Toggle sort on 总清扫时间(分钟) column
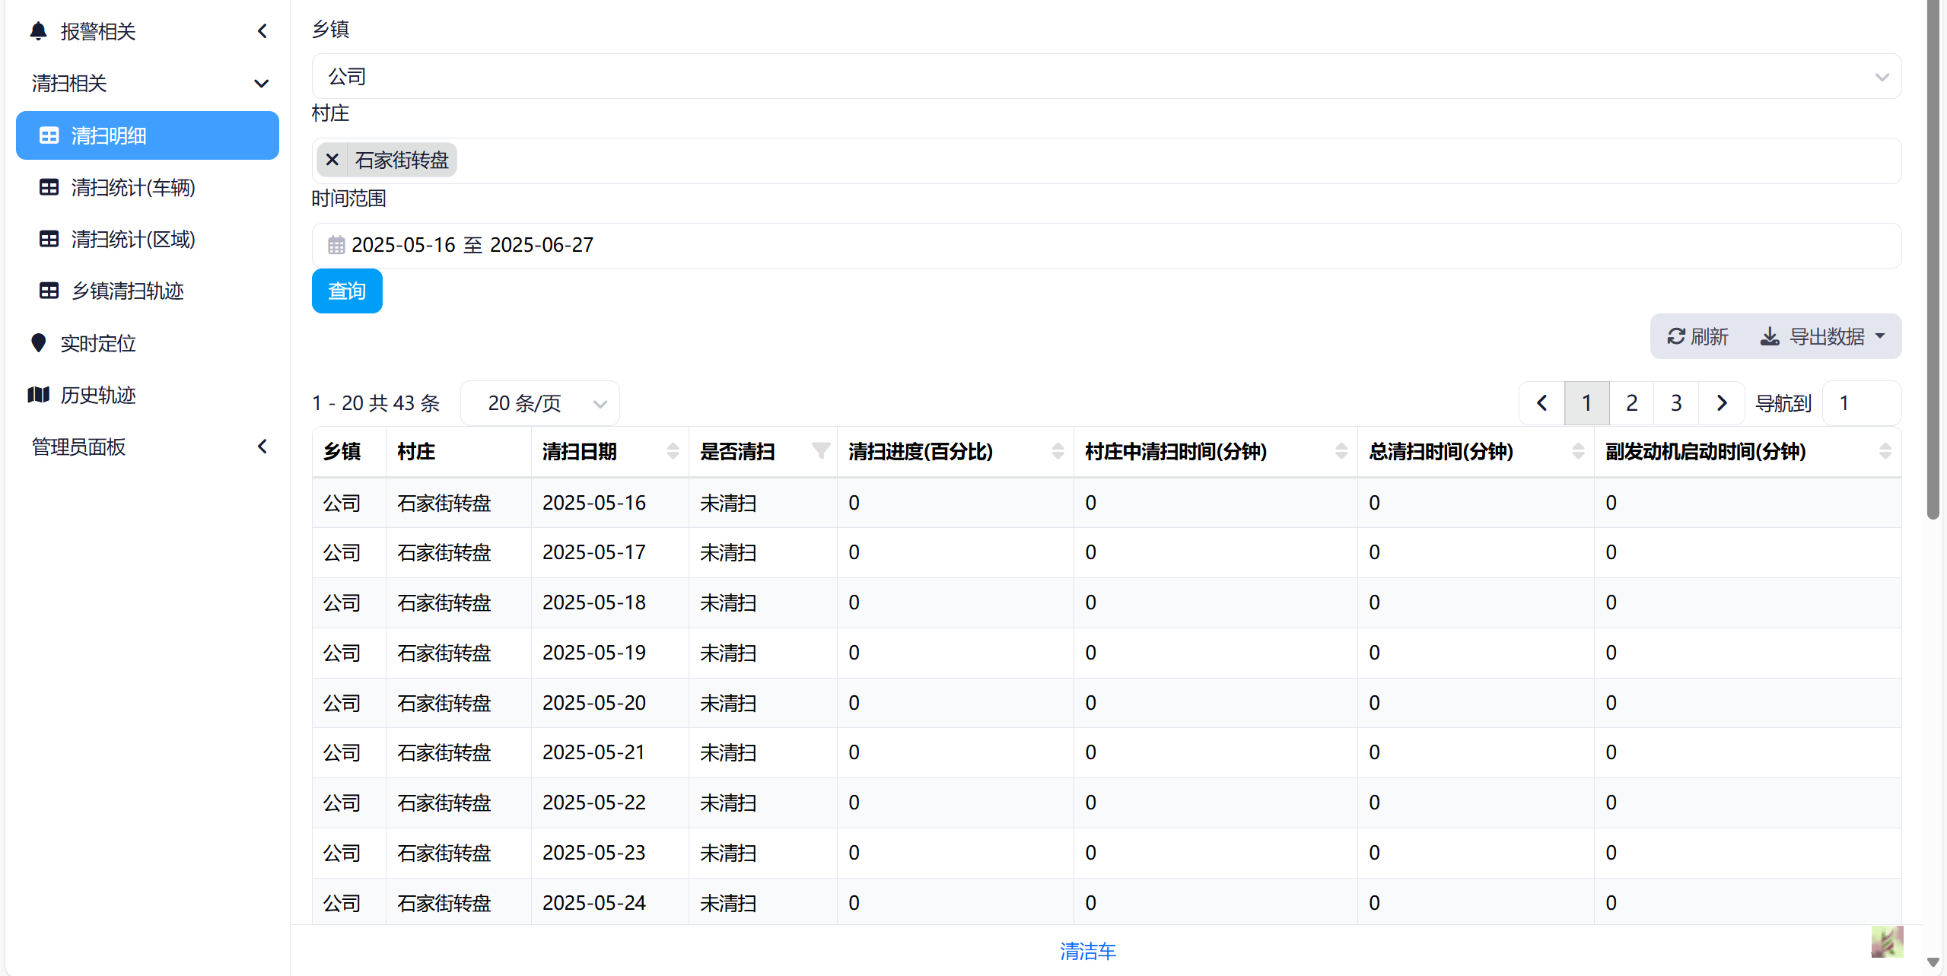Viewport: 1947px width, 976px height. pyautogui.click(x=1578, y=451)
